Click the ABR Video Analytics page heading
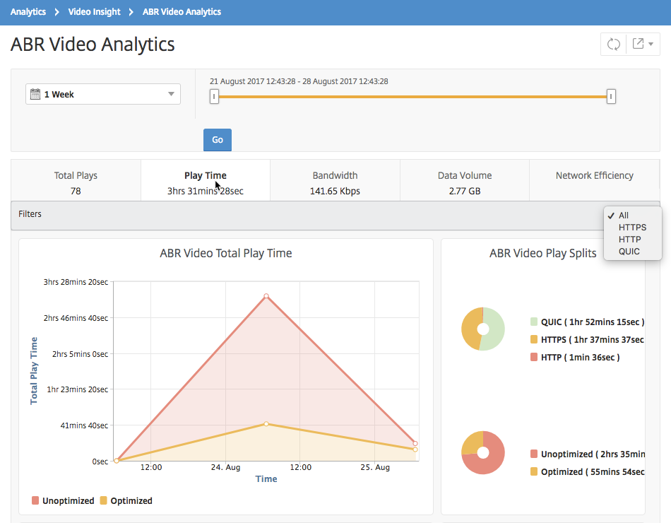671x523 pixels. click(93, 45)
